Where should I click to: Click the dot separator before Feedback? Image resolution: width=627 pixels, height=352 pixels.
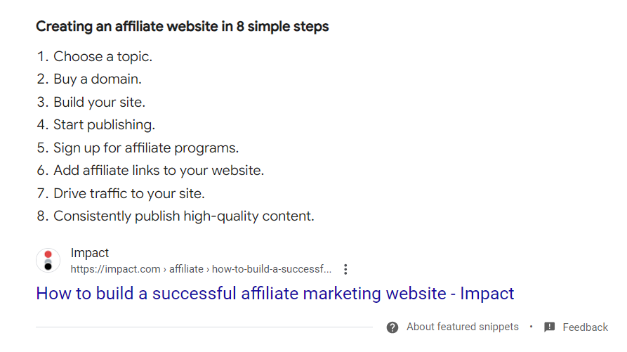(x=531, y=327)
